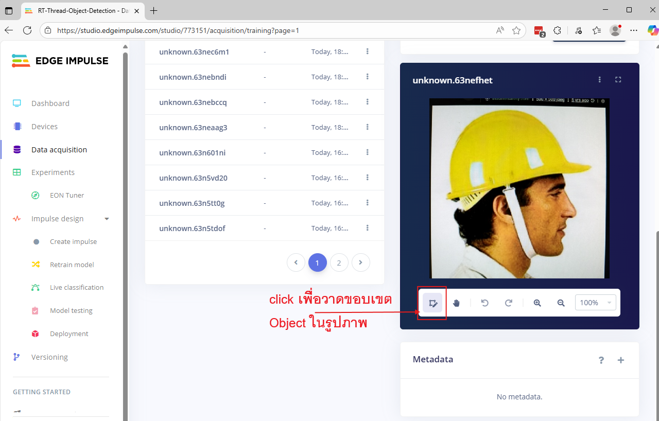Viewport: 659px width, 421px height.
Task: Open the three-dot menu for unknown.63nebccq
Action: (368, 102)
